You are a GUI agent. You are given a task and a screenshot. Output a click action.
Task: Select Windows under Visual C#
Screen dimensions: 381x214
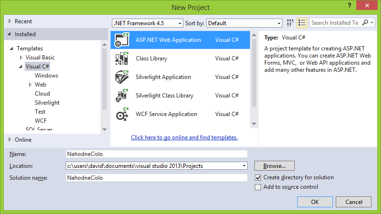coord(46,76)
